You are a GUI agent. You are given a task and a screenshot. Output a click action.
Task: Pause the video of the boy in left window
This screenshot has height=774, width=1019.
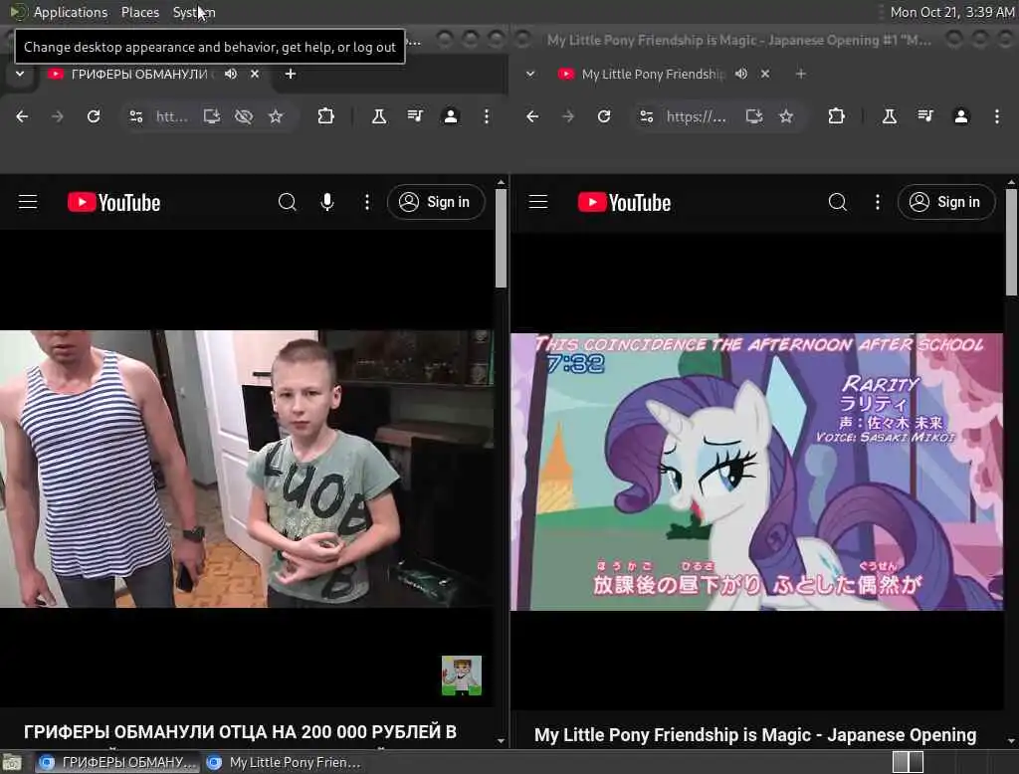247,470
